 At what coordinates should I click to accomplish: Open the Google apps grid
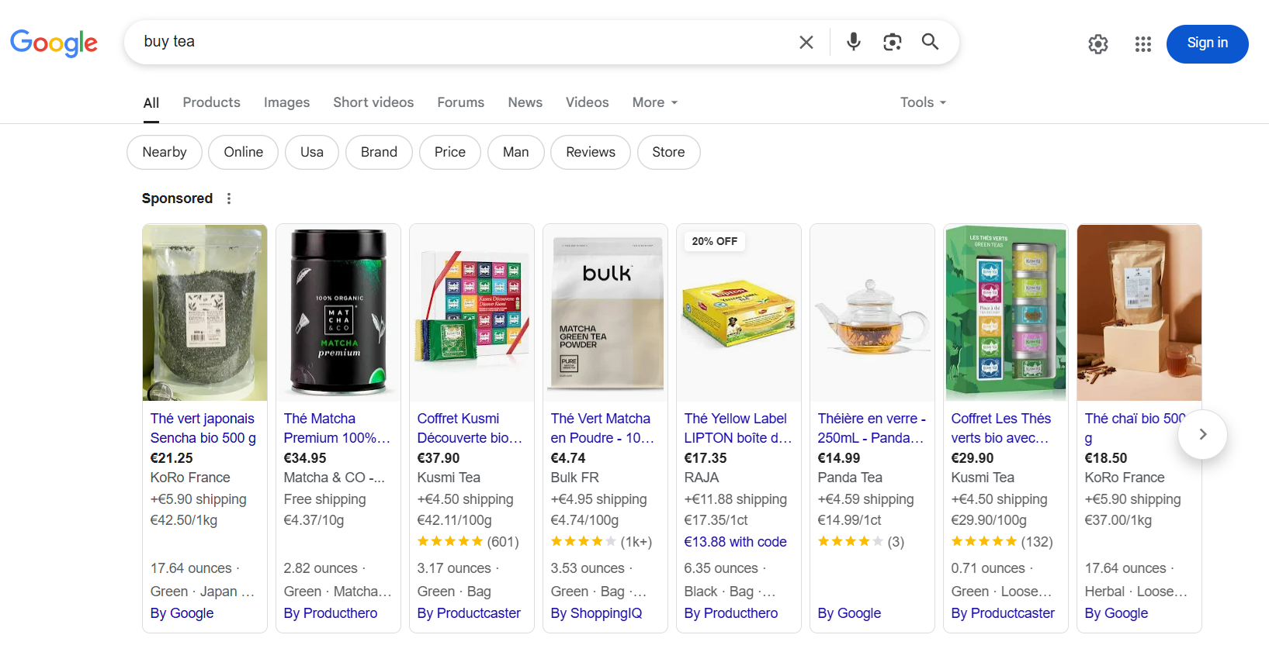[x=1142, y=44]
